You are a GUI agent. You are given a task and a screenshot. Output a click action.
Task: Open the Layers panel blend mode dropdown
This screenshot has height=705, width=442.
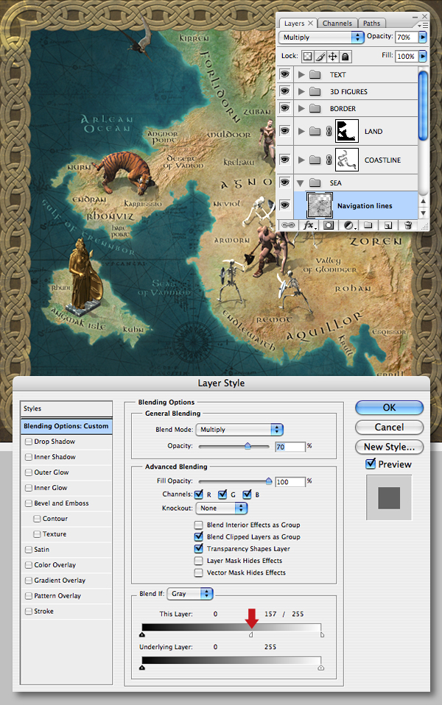click(321, 38)
